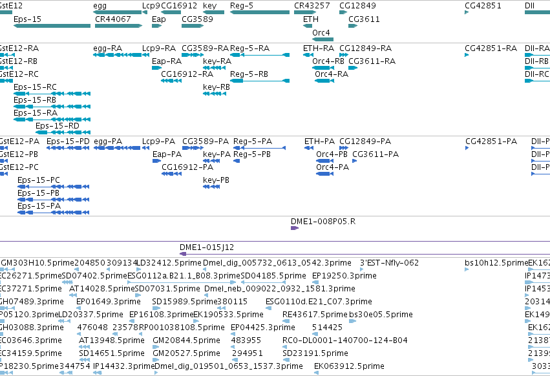
Task: Click transcript CG16912-RA
Action: pyautogui.click(x=171, y=81)
